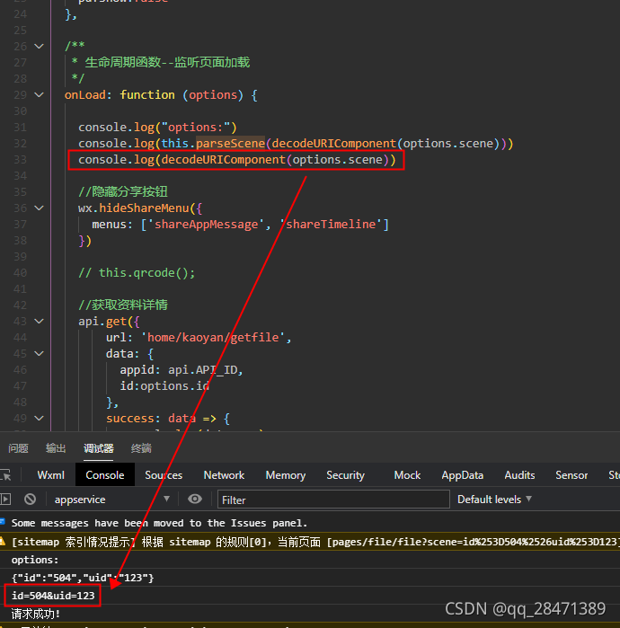Click api.API_ID in line 46

[x=203, y=369]
